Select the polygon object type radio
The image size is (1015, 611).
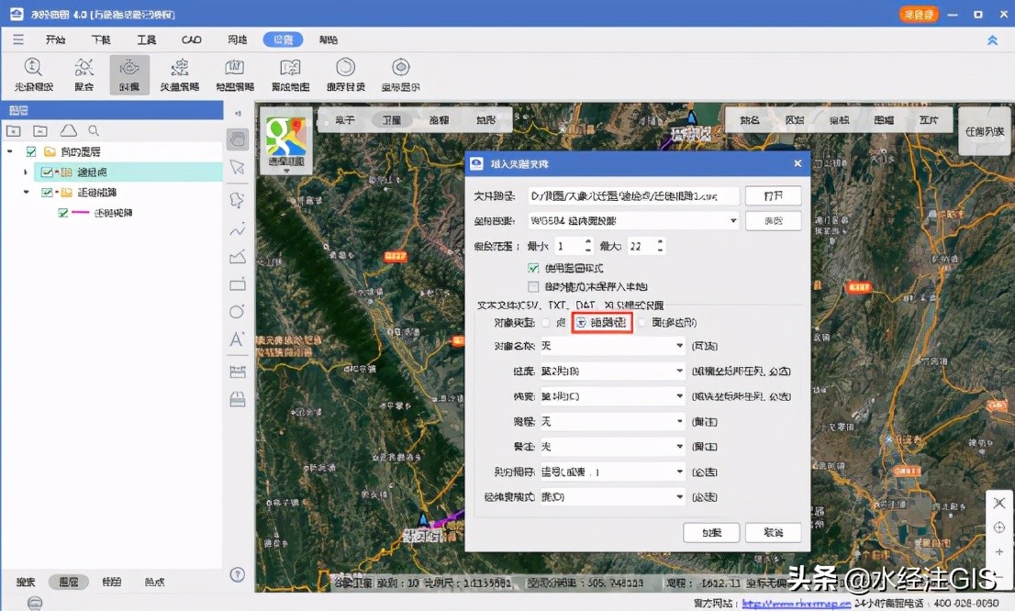pyautogui.click(x=641, y=322)
